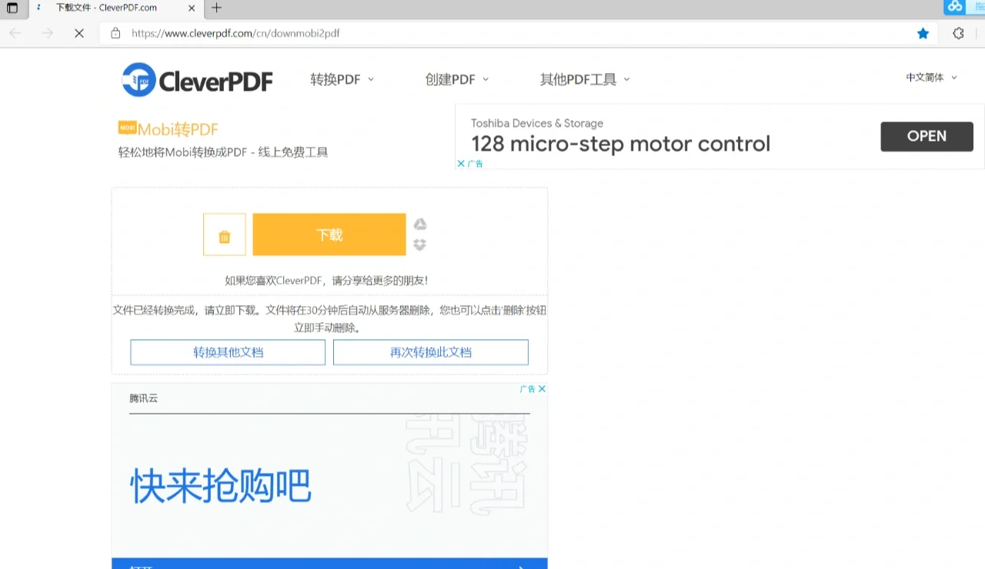Viewport: 985px width, 569px height.
Task: Open the 创建PDF menu
Action: point(456,79)
